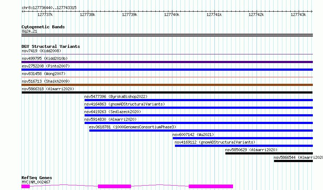Select the last MYC exon block

(x=211, y=186)
